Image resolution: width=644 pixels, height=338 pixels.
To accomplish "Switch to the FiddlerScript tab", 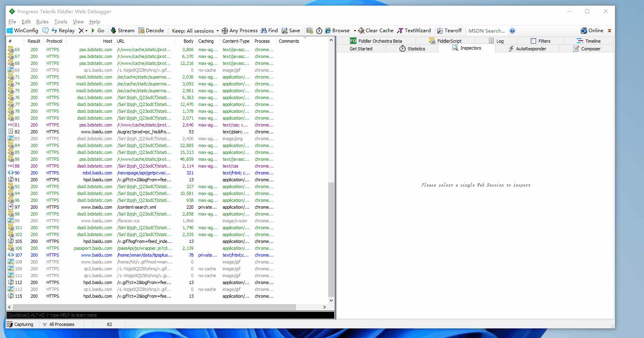I will point(445,41).
